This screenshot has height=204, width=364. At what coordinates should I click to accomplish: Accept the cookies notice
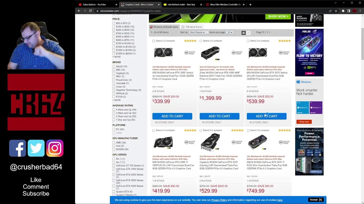316,200
